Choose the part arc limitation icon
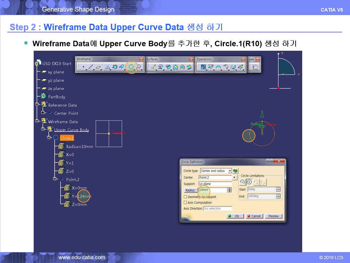This screenshot has height=263, width=350. click(x=243, y=182)
